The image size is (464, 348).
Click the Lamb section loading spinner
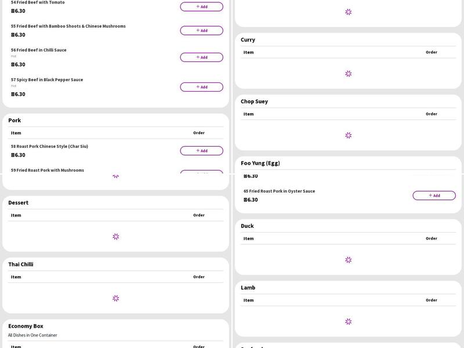pyautogui.click(x=348, y=321)
